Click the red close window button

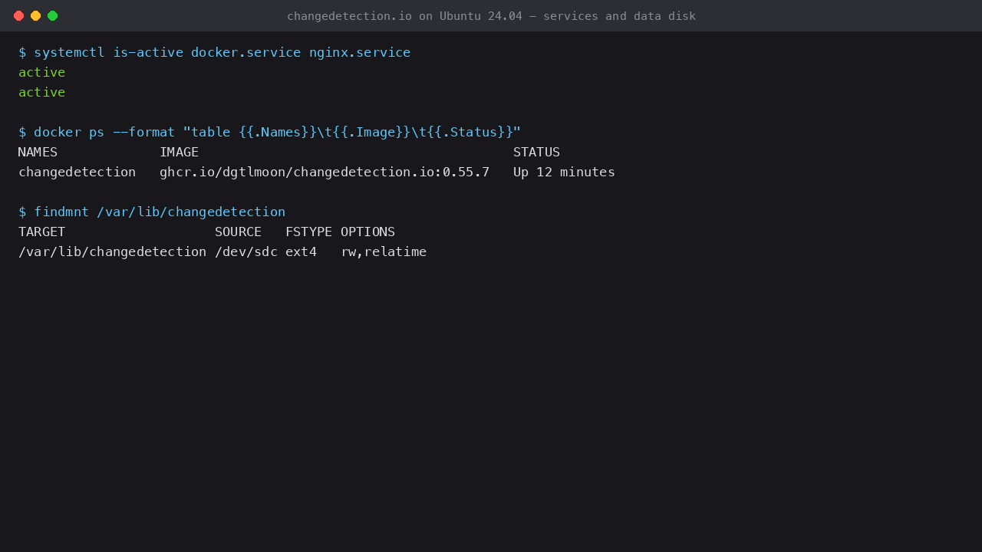(x=18, y=15)
